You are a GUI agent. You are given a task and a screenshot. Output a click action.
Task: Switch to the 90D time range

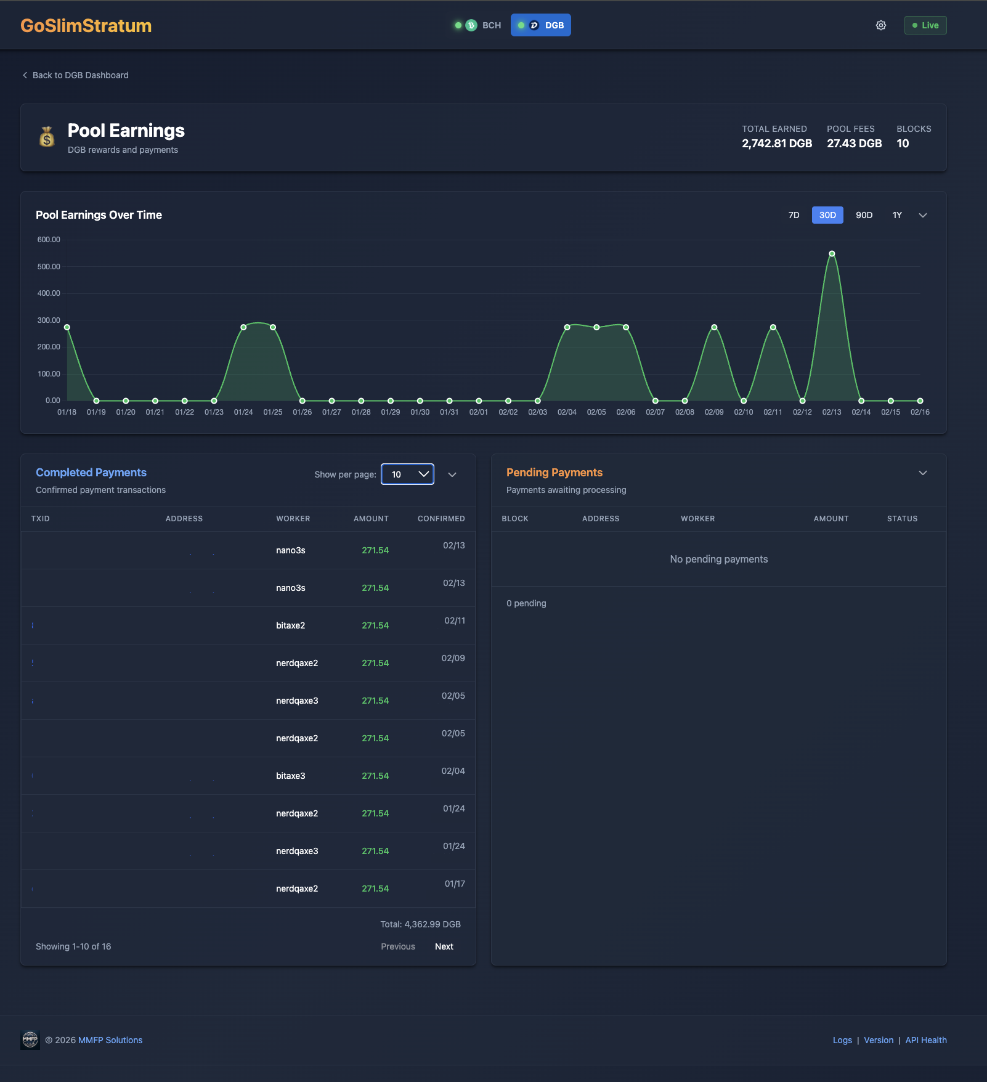point(864,215)
